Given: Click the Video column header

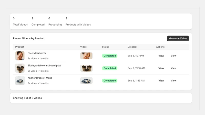Looking at the screenshot, I should (x=84, y=47).
